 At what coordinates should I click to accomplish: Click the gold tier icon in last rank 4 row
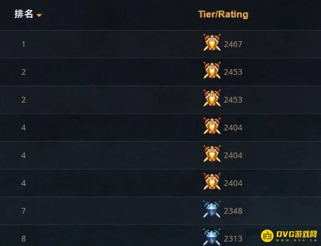pos(212,182)
